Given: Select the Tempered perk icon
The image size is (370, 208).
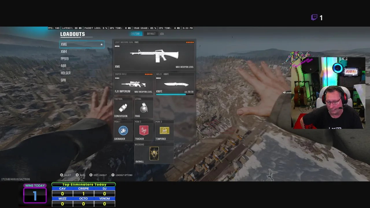Looking at the screenshot, I should [x=164, y=131].
